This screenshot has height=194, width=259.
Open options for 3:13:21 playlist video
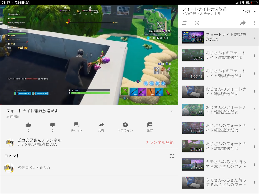click(x=254, y=146)
